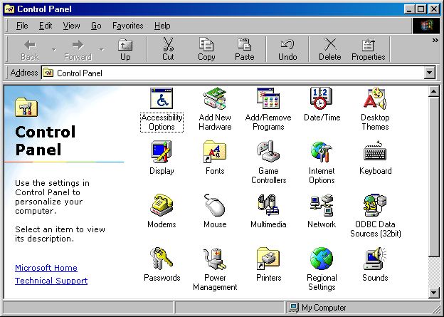444x317 pixels.
Task: Open Add/Remove Programs
Action: click(x=268, y=99)
